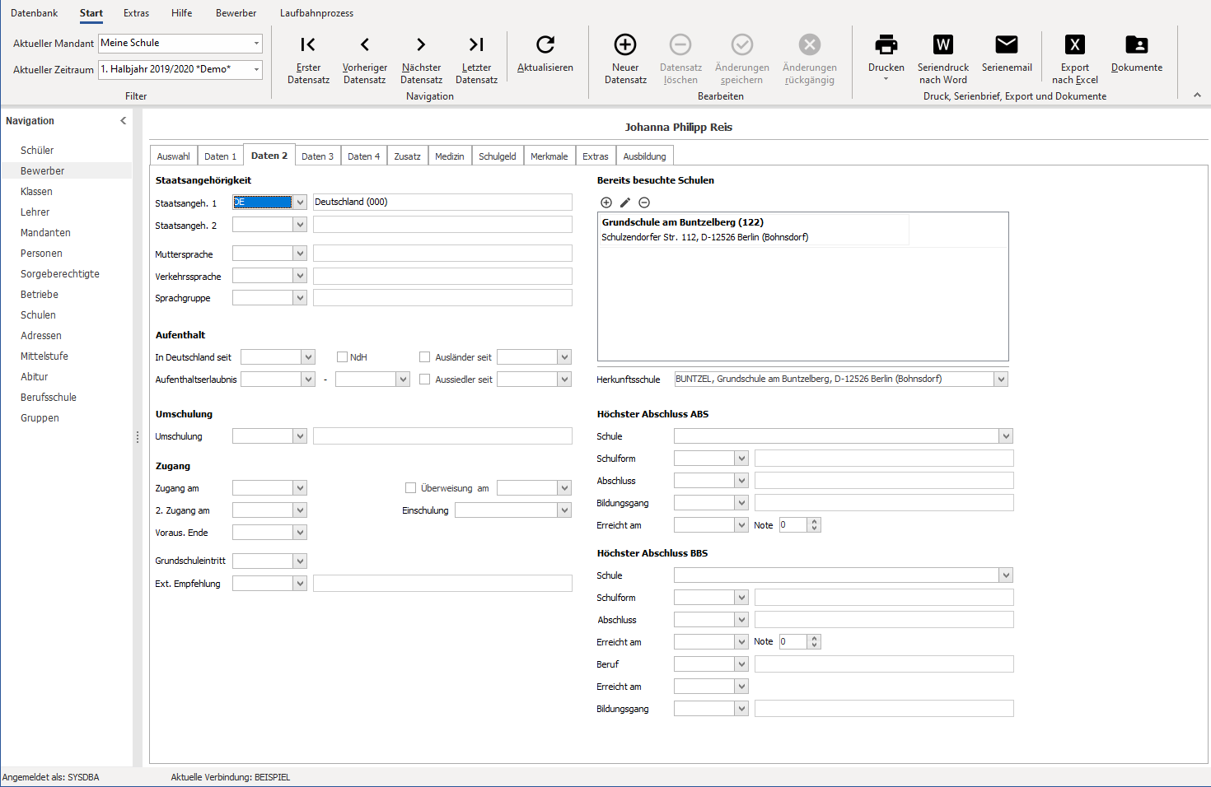Add a school with the plus icon
This screenshot has width=1211, height=787.
[x=606, y=203]
